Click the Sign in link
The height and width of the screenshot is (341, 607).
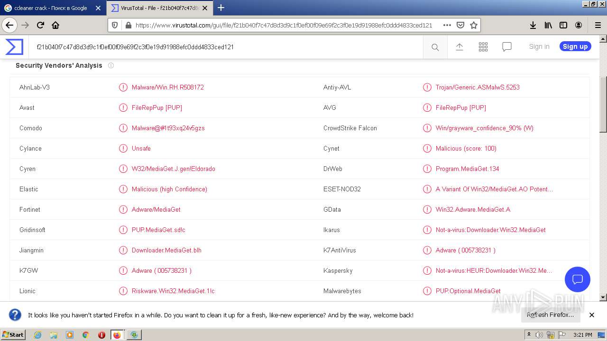(539, 46)
